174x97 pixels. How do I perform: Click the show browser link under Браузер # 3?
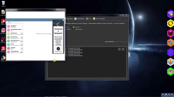point(79,29)
